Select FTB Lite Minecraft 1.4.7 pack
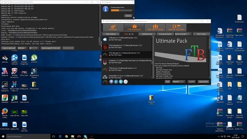The image size is (247, 139). 127,69
